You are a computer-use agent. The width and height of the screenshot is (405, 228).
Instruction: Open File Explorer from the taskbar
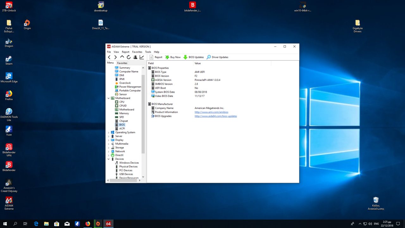tap(46, 224)
